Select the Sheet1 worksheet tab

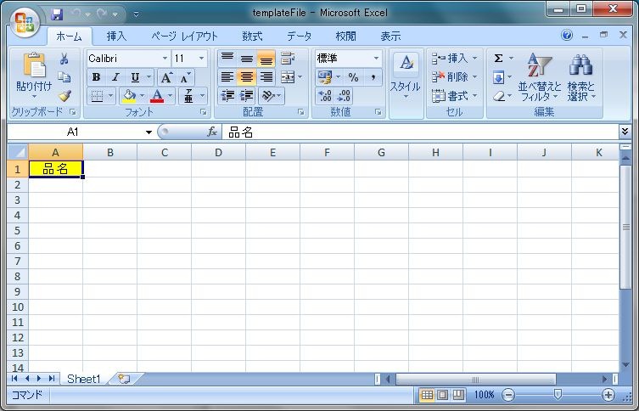[83, 380]
